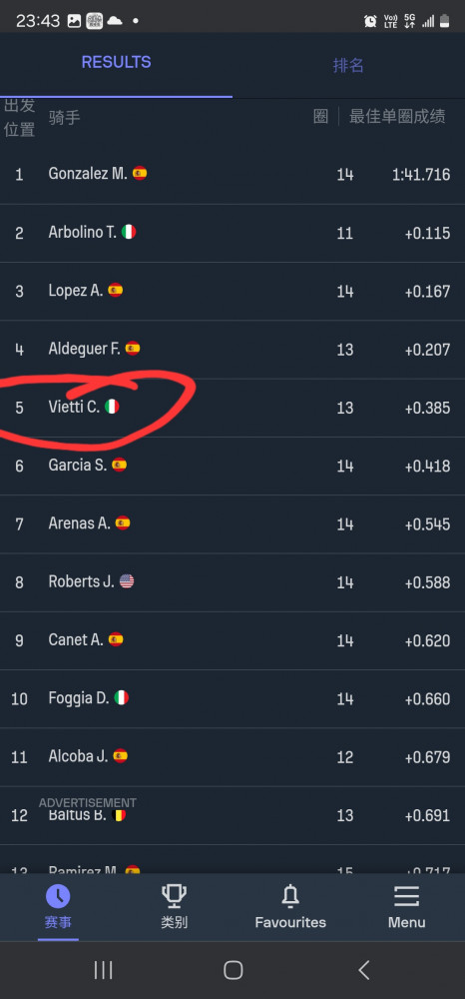
Task: Tap USA flag beside Roberts J.
Action: [x=127, y=581]
